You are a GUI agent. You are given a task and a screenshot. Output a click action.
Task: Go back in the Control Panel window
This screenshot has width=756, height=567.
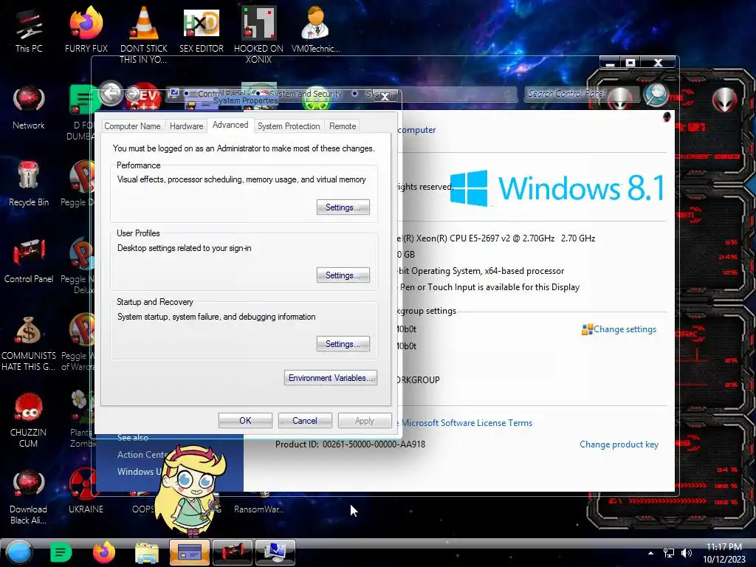click(111, 93)
